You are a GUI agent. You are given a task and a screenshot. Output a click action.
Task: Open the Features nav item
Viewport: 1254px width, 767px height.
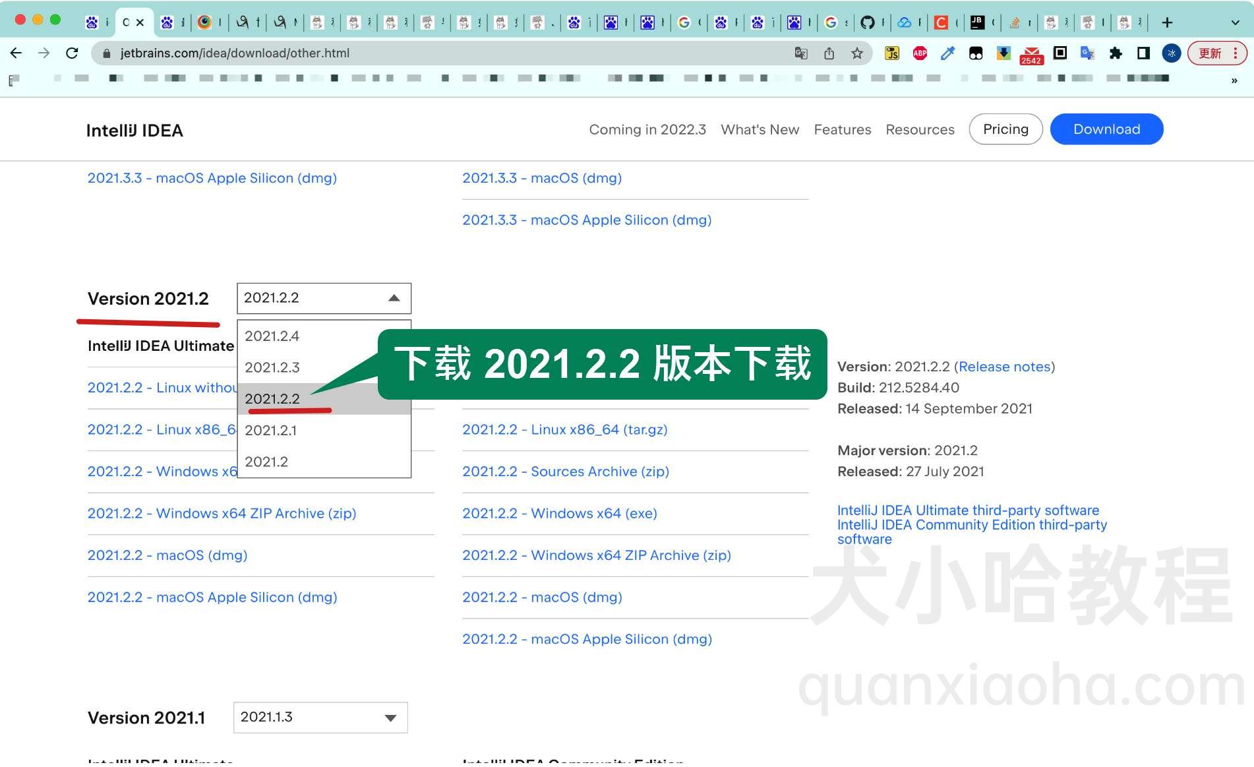pyautogui.click(x=842, y=129)
